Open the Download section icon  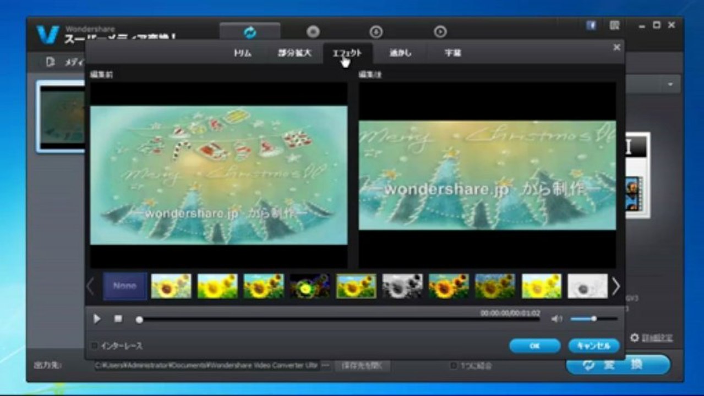point(376,32)
